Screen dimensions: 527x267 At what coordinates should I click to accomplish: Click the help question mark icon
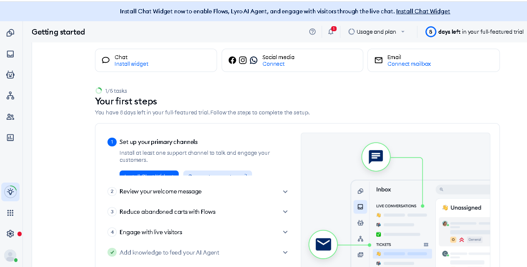[312, 31]
